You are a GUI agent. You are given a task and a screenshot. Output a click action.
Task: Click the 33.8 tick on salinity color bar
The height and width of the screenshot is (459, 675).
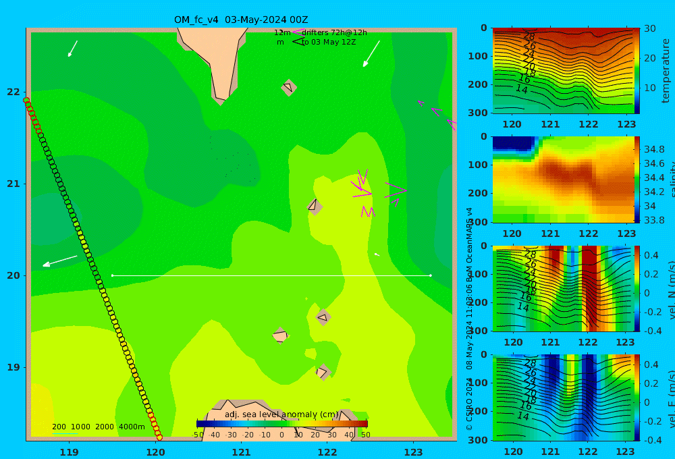(x=654, y=220)
